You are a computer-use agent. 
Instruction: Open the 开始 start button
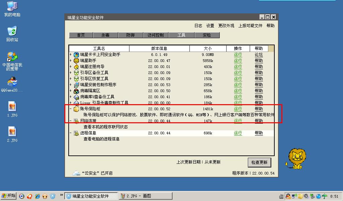point(9,196)
